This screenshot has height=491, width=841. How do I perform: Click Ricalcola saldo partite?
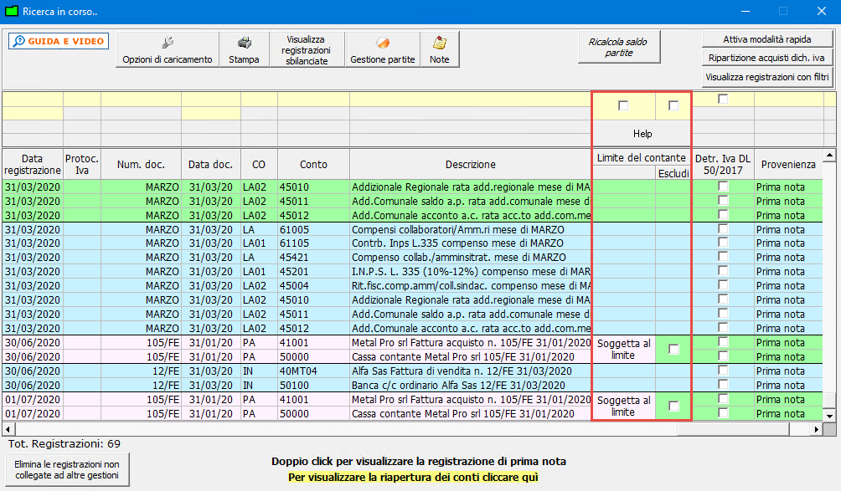(x=618, y=47)
